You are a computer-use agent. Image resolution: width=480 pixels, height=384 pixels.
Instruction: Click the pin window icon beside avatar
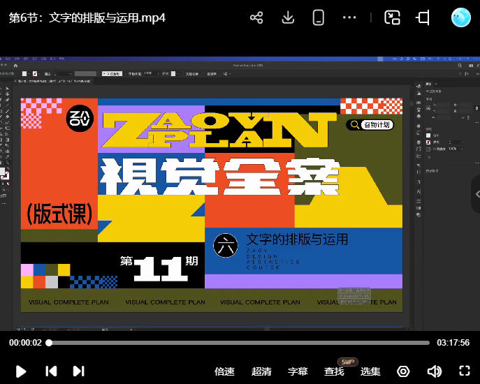423,17
